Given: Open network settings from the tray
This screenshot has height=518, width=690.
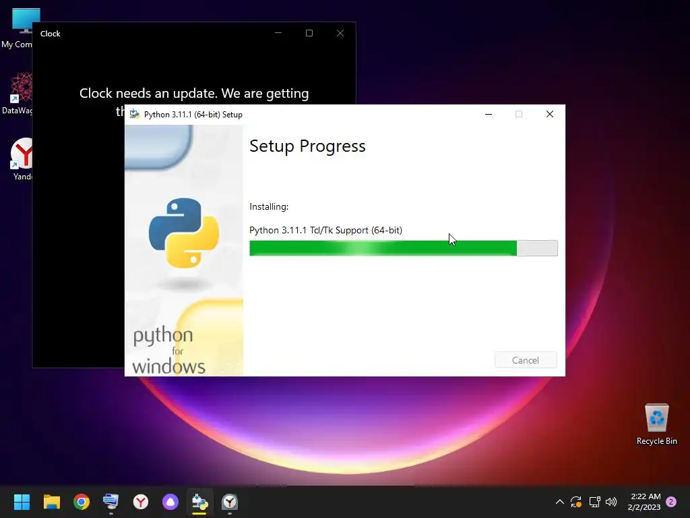Looking at the screenshot, I should 594,502.
